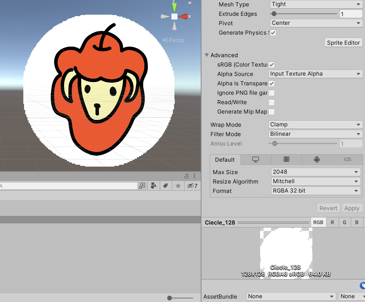The height and width of the screenshot is (302, 365).
Task: Click the Search by Label tag icon
Action: pyautogui.click(x=165, y=186)
